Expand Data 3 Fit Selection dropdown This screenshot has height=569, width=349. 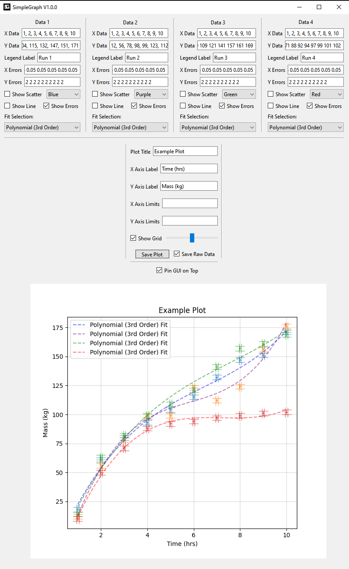pos(218,127)
